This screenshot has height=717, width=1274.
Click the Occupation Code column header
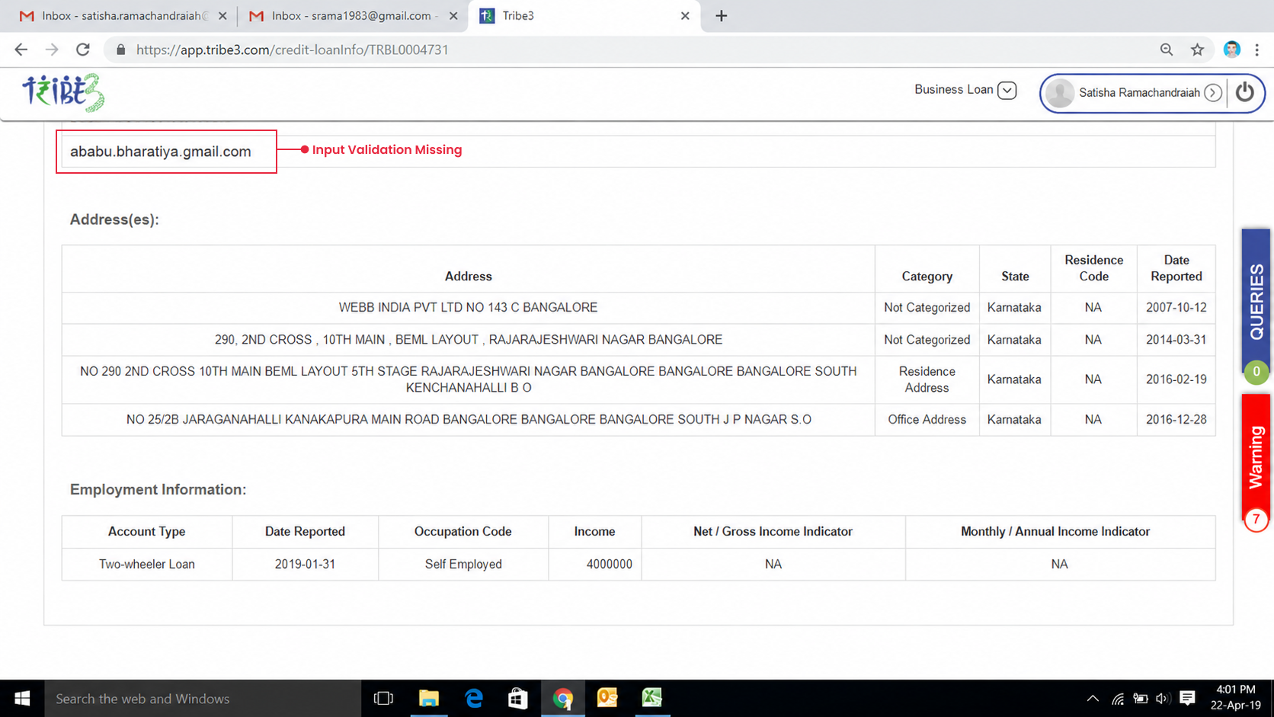coord(463,532)
